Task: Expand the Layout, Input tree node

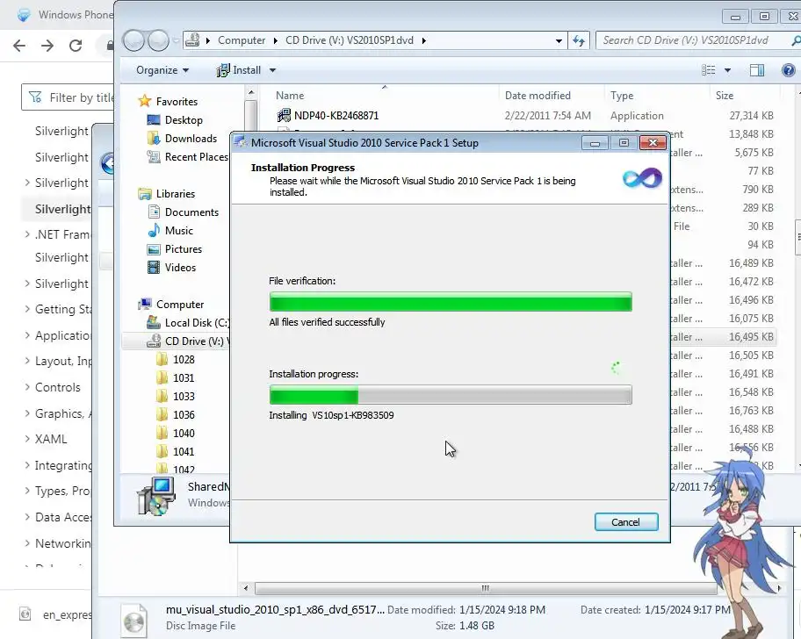Action: click(x=27, y=361)
